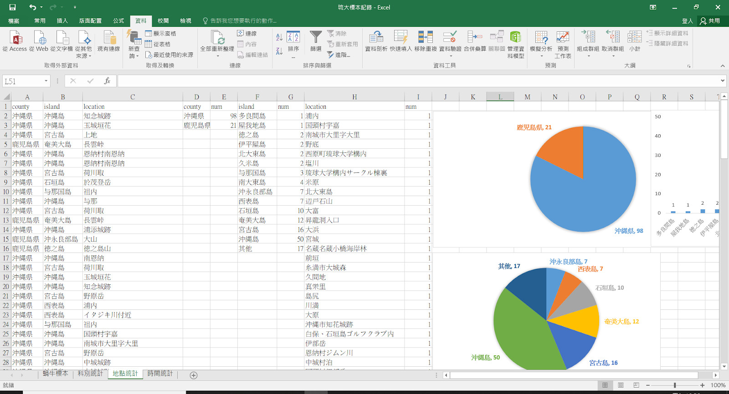Screen dimensions: 729x394
Task: Open Advanced filter (進階)
Action: pyautogui.click(x=339, y=55)
